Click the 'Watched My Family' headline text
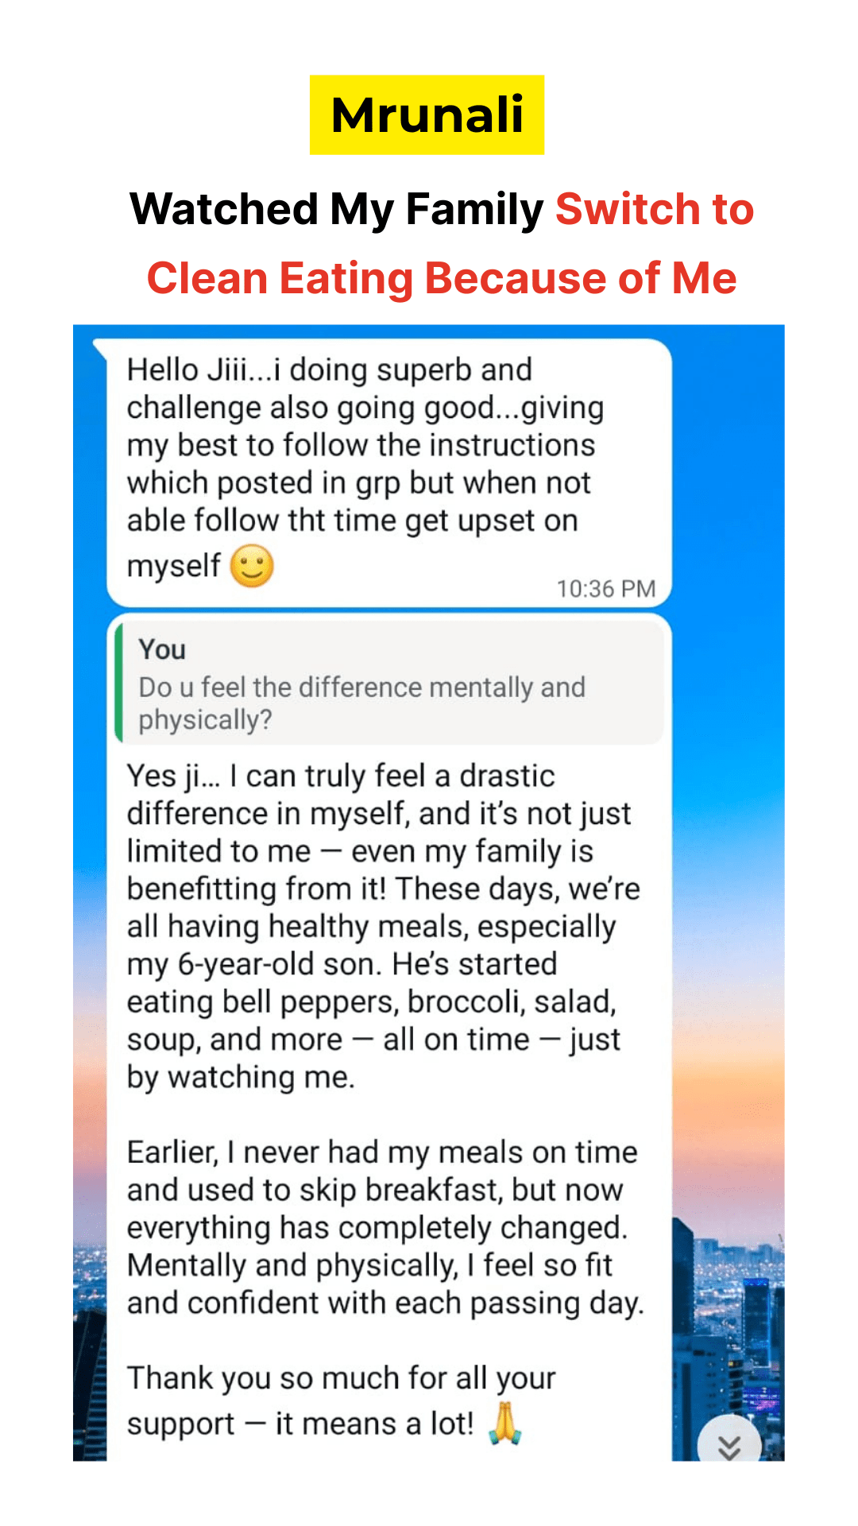 pos(337,209)
